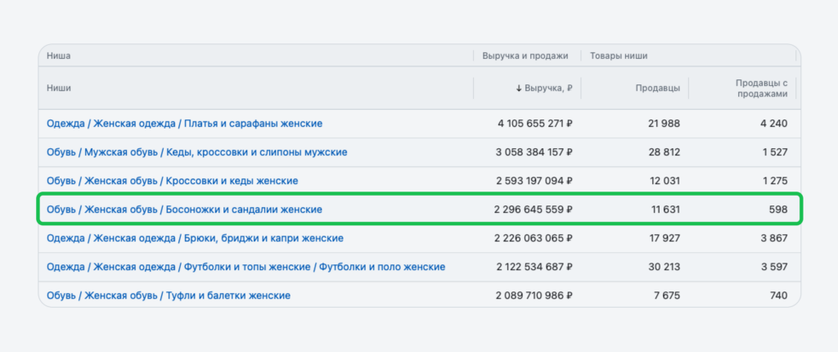Click the sellers-with-sales value 598
Viewport: 838px width, 352px height.
click(777, 210)
